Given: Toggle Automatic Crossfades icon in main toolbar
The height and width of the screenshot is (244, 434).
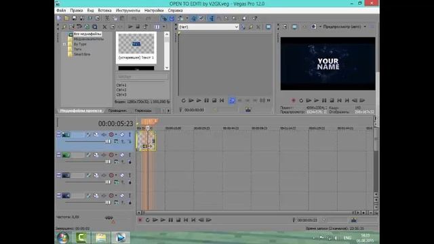Looking at the screenshot, I should (x=172, y=18).
